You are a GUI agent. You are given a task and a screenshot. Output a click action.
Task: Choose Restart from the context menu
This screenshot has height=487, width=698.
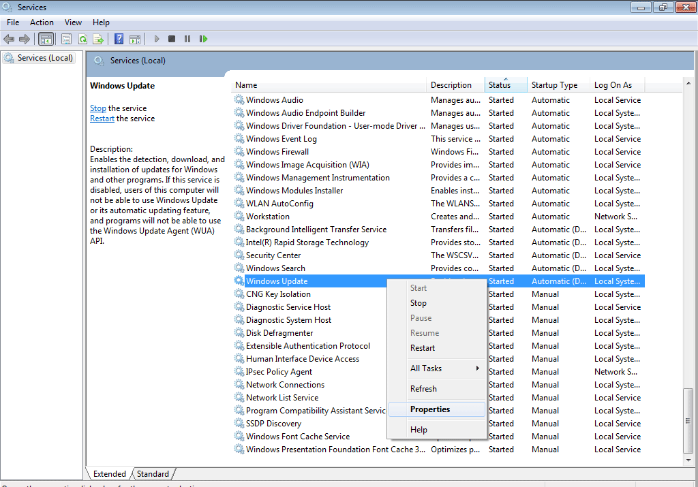[437, 348]
